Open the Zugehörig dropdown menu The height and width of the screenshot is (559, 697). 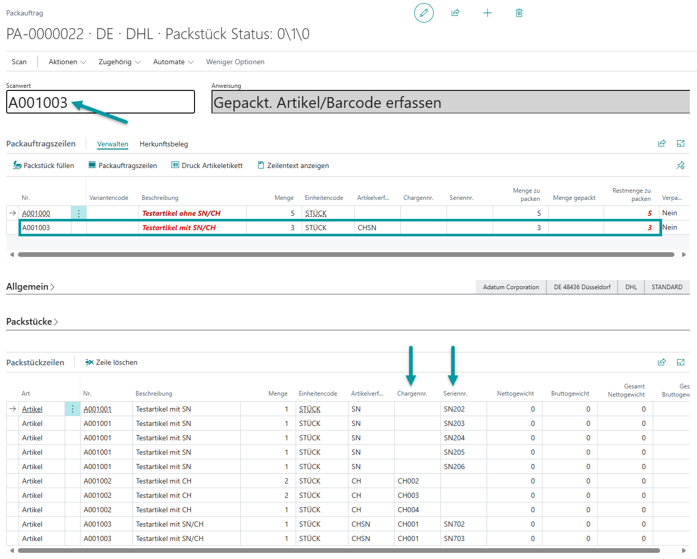119,62
